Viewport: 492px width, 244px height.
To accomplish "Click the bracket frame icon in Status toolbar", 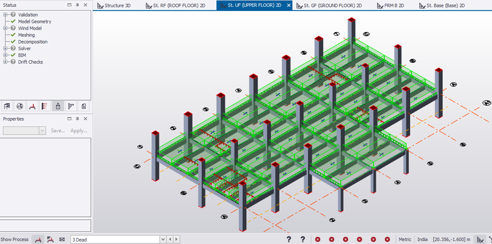I will tap(71, 106).
